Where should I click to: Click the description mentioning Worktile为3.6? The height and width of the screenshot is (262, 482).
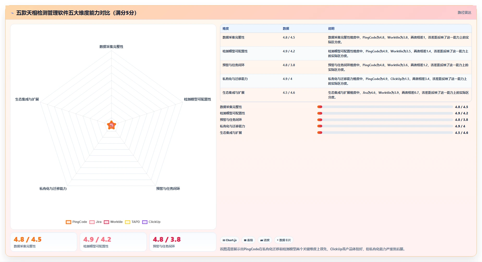[398, 67]
